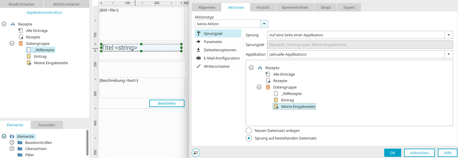The image size is (458, 158).
Task: Switch to the Ansicht tab
Action: (x=263, y=7)
